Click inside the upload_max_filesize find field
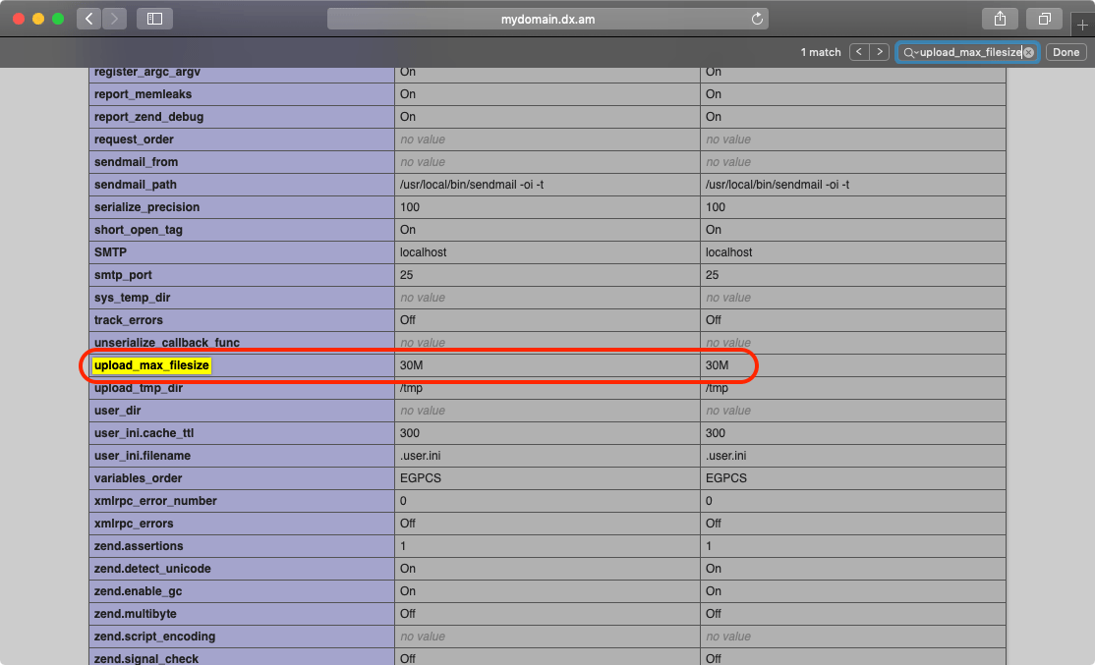Viewport: 1095px width, 665px height. (x=969, y=52)
